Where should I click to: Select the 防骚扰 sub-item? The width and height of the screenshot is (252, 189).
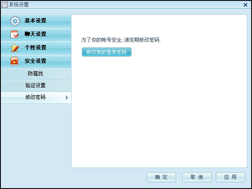click(35, 74)
